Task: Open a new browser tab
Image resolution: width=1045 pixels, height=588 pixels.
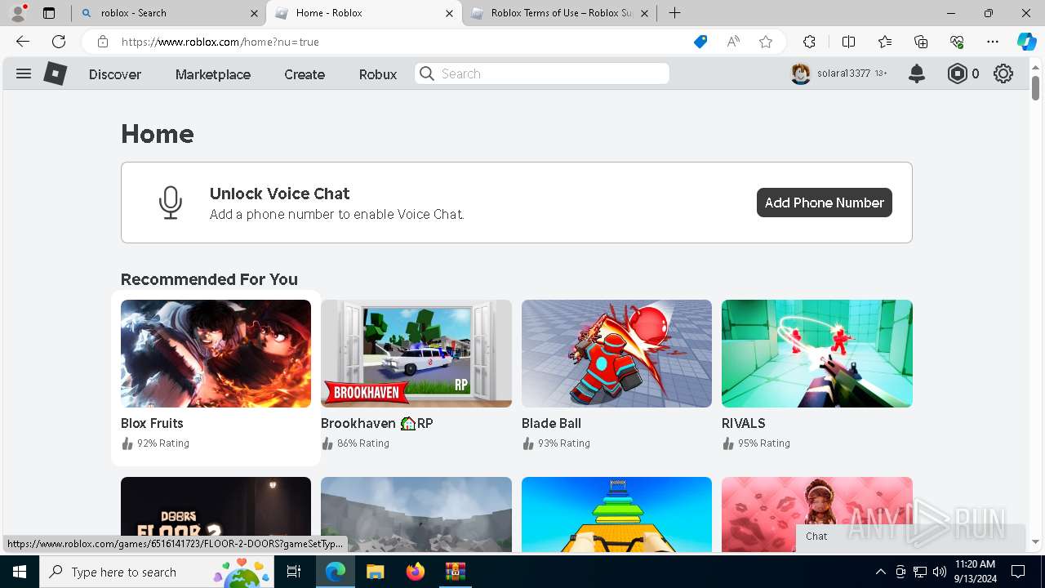Action: coord(674,13)
